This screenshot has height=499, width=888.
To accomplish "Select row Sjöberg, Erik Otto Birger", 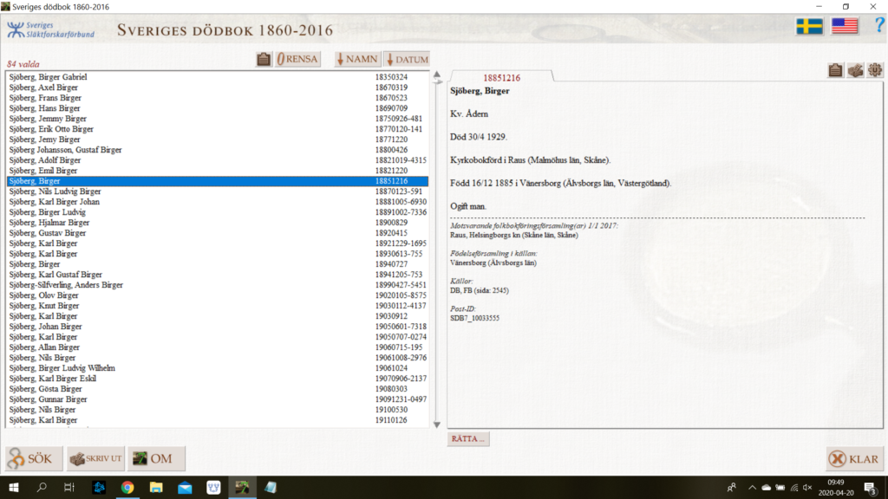I will pyautogui.click(x=218, y=129).
